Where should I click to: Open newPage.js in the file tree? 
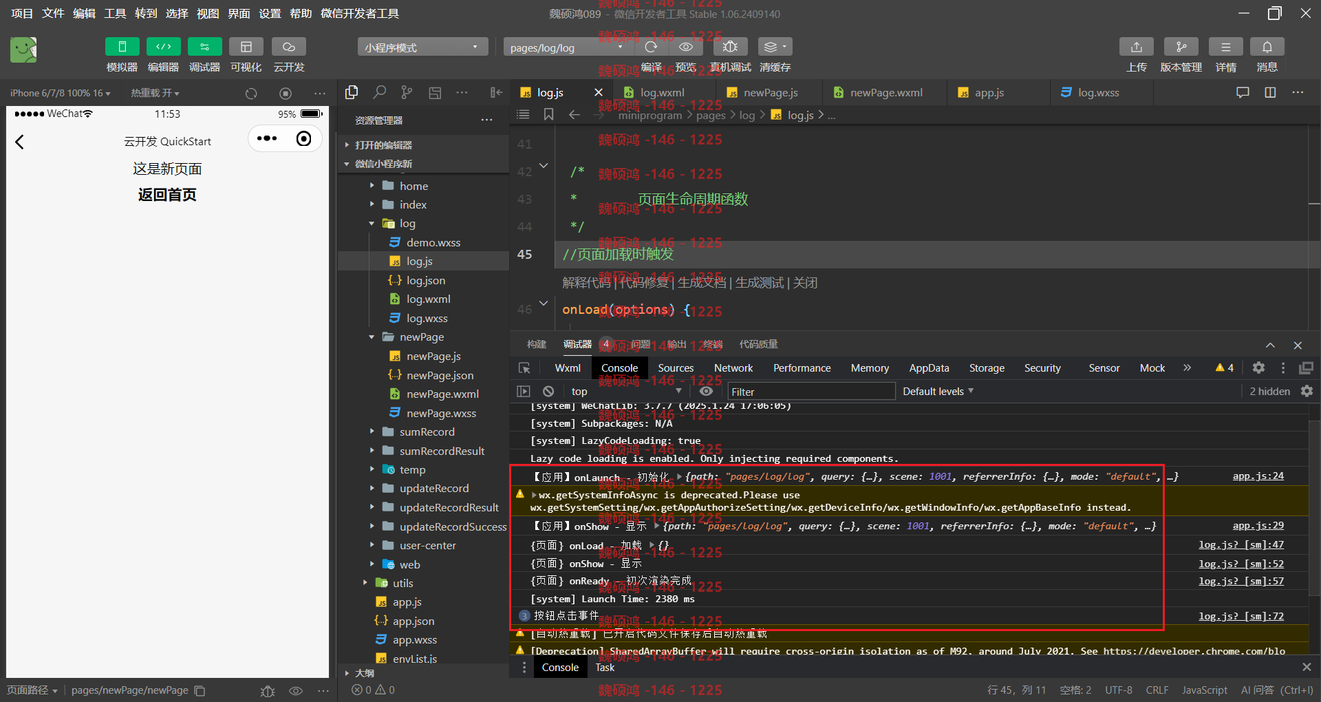coord(433,357)
